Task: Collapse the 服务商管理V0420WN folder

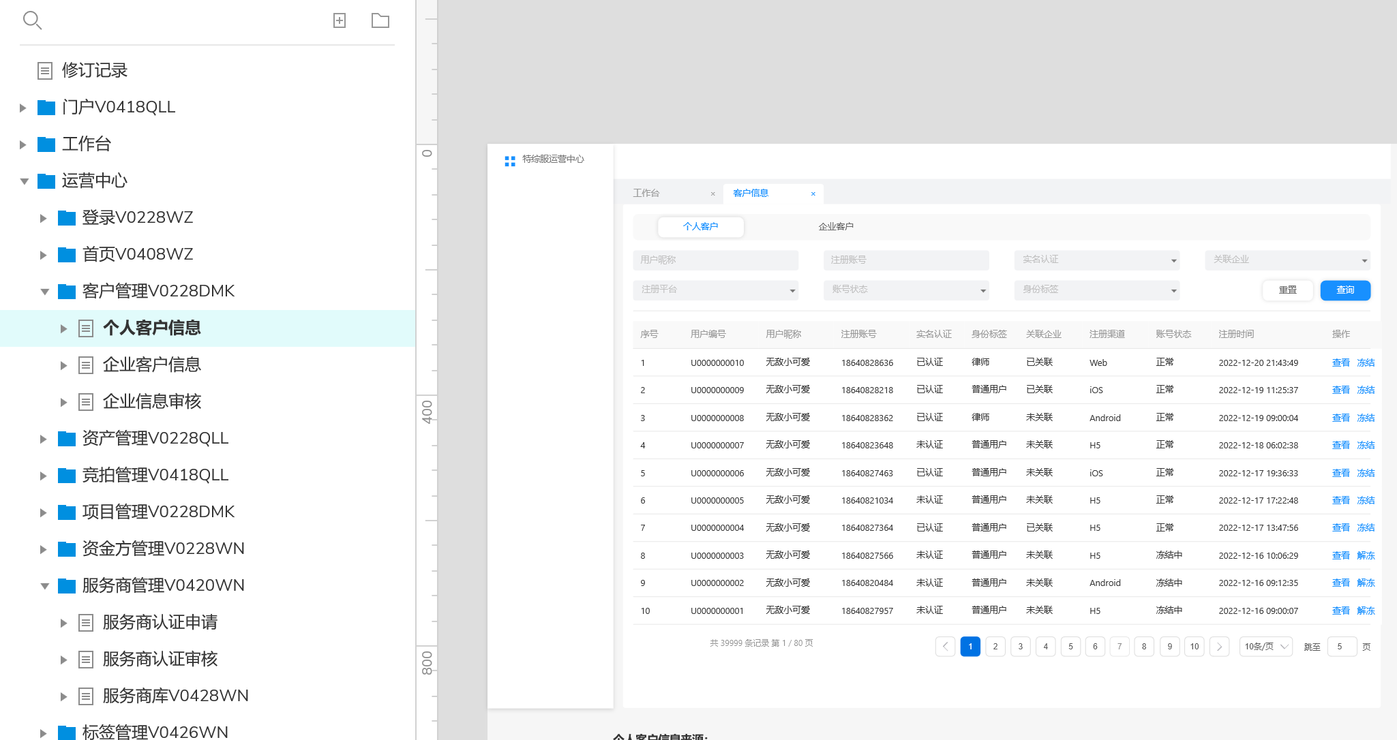Action: point(44,586)
